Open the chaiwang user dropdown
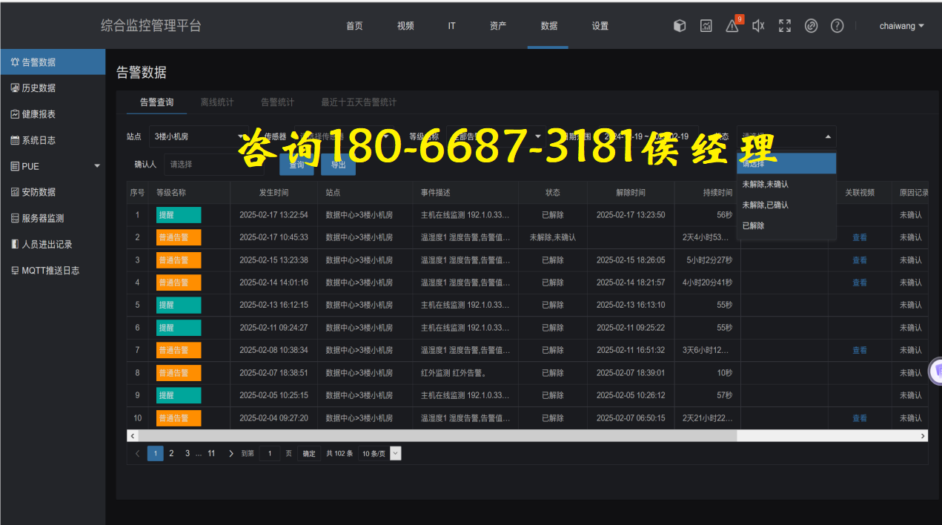942x525 pixels. coord(901,26)
